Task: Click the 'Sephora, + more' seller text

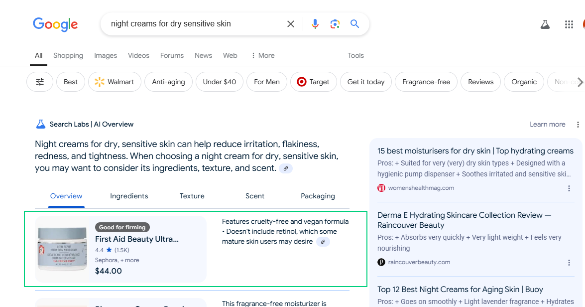Action: [x=117, y=260]
